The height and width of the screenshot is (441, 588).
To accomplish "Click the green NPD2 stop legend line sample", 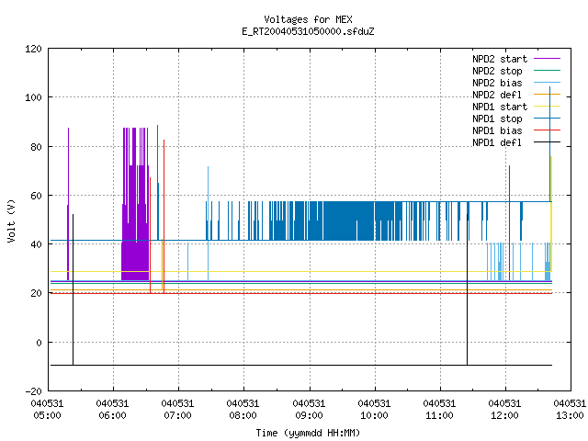I will click(x=548, y=71).
